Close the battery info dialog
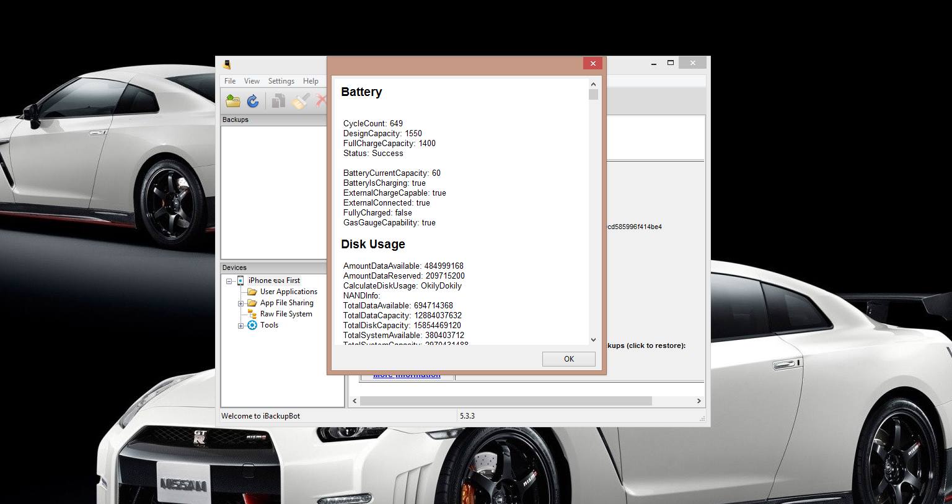 click(x=593, y=63)
